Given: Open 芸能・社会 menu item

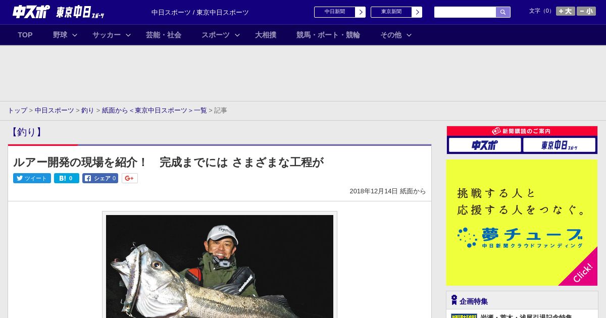Looking at the screenshot, I should point(164,35).
